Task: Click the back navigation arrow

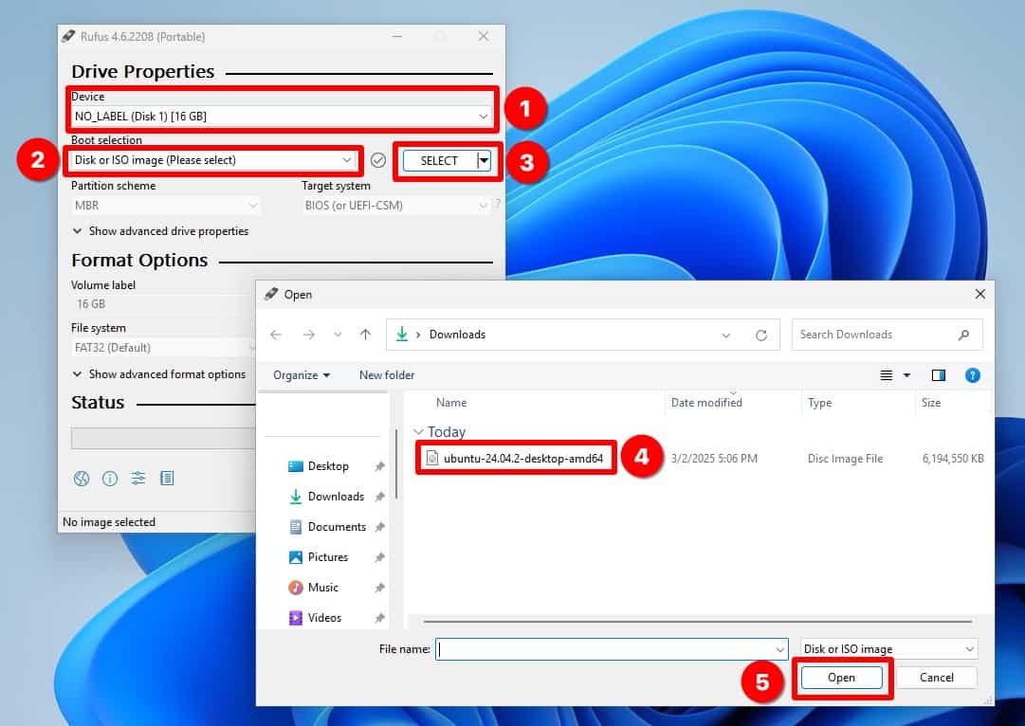Action: (275, 334)
